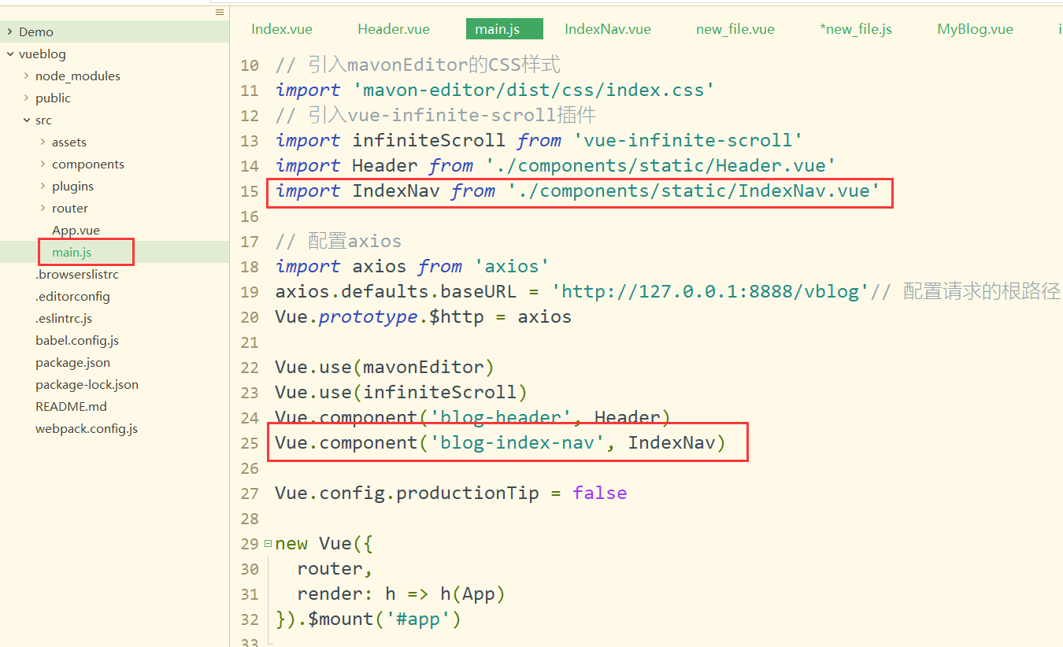1063x647 pixels.
Task: Click line number 25 in the gutter
Action: point(250,443)
